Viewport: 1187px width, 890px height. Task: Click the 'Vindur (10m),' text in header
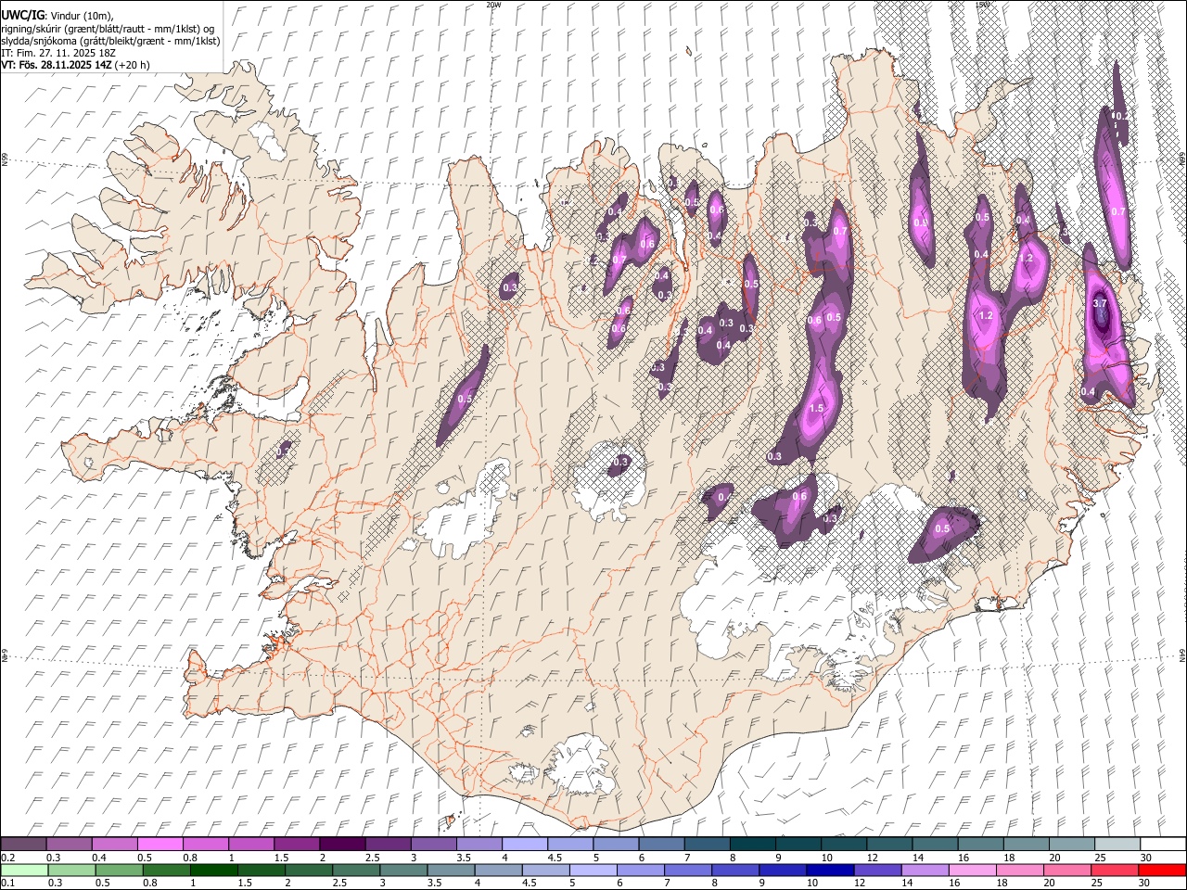click(83, 17)
